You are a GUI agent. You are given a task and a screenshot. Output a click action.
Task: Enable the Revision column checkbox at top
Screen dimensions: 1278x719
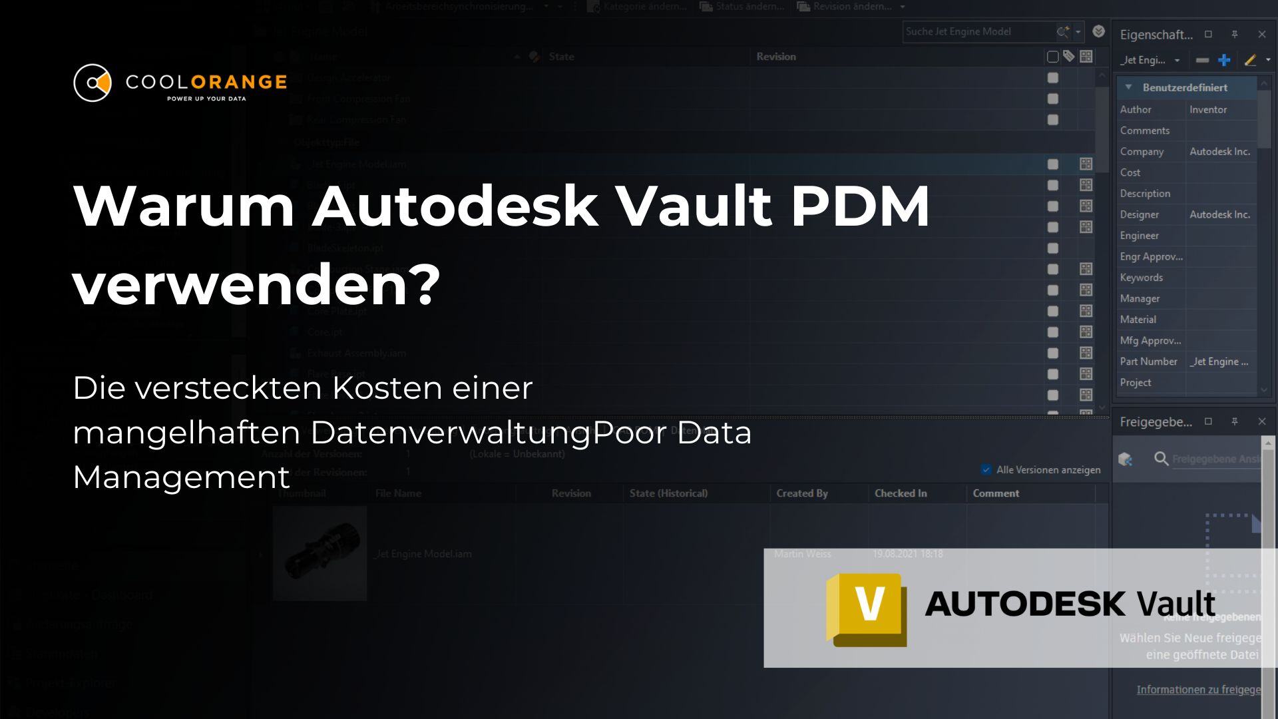tap(1052, 55)
